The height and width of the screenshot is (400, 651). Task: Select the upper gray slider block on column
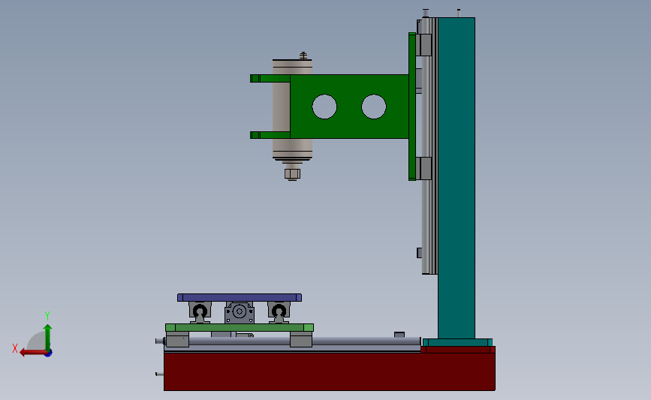coord(423,44)
